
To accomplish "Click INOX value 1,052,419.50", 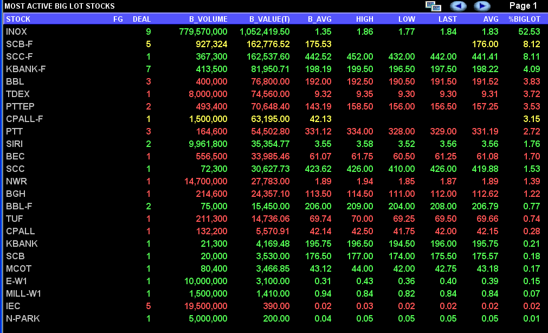I will (x=265, y=32).
